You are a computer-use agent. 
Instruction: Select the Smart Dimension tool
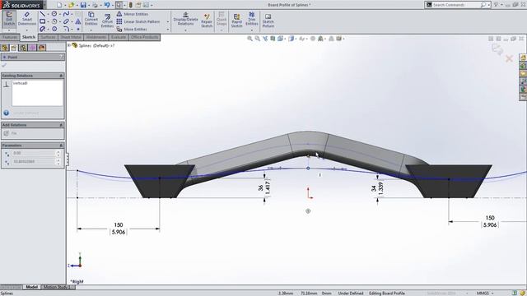27,19
